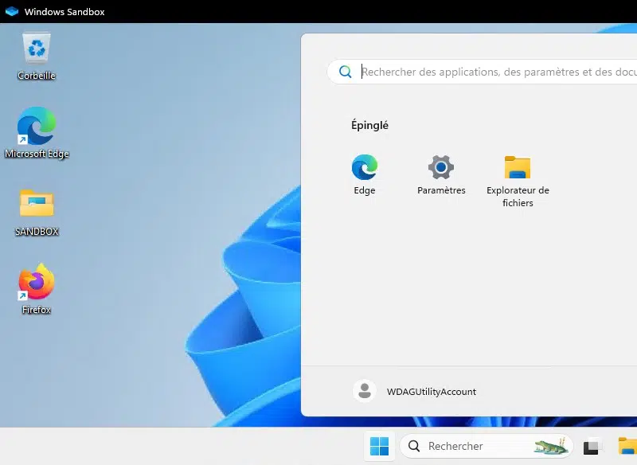Click the Start menu search magnifier icon

346,72
